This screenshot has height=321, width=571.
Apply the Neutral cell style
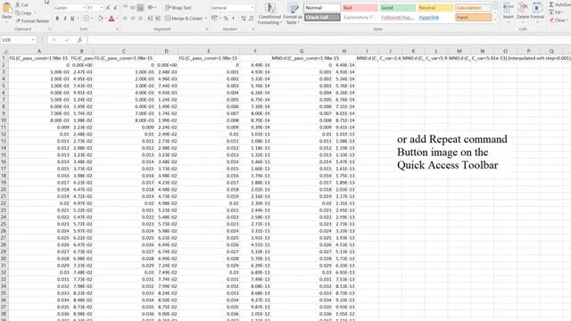tap(435, 8)
